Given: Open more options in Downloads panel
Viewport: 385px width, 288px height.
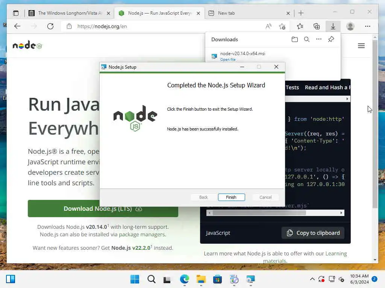Looking at the screenshot, I should tap(319, 39).
